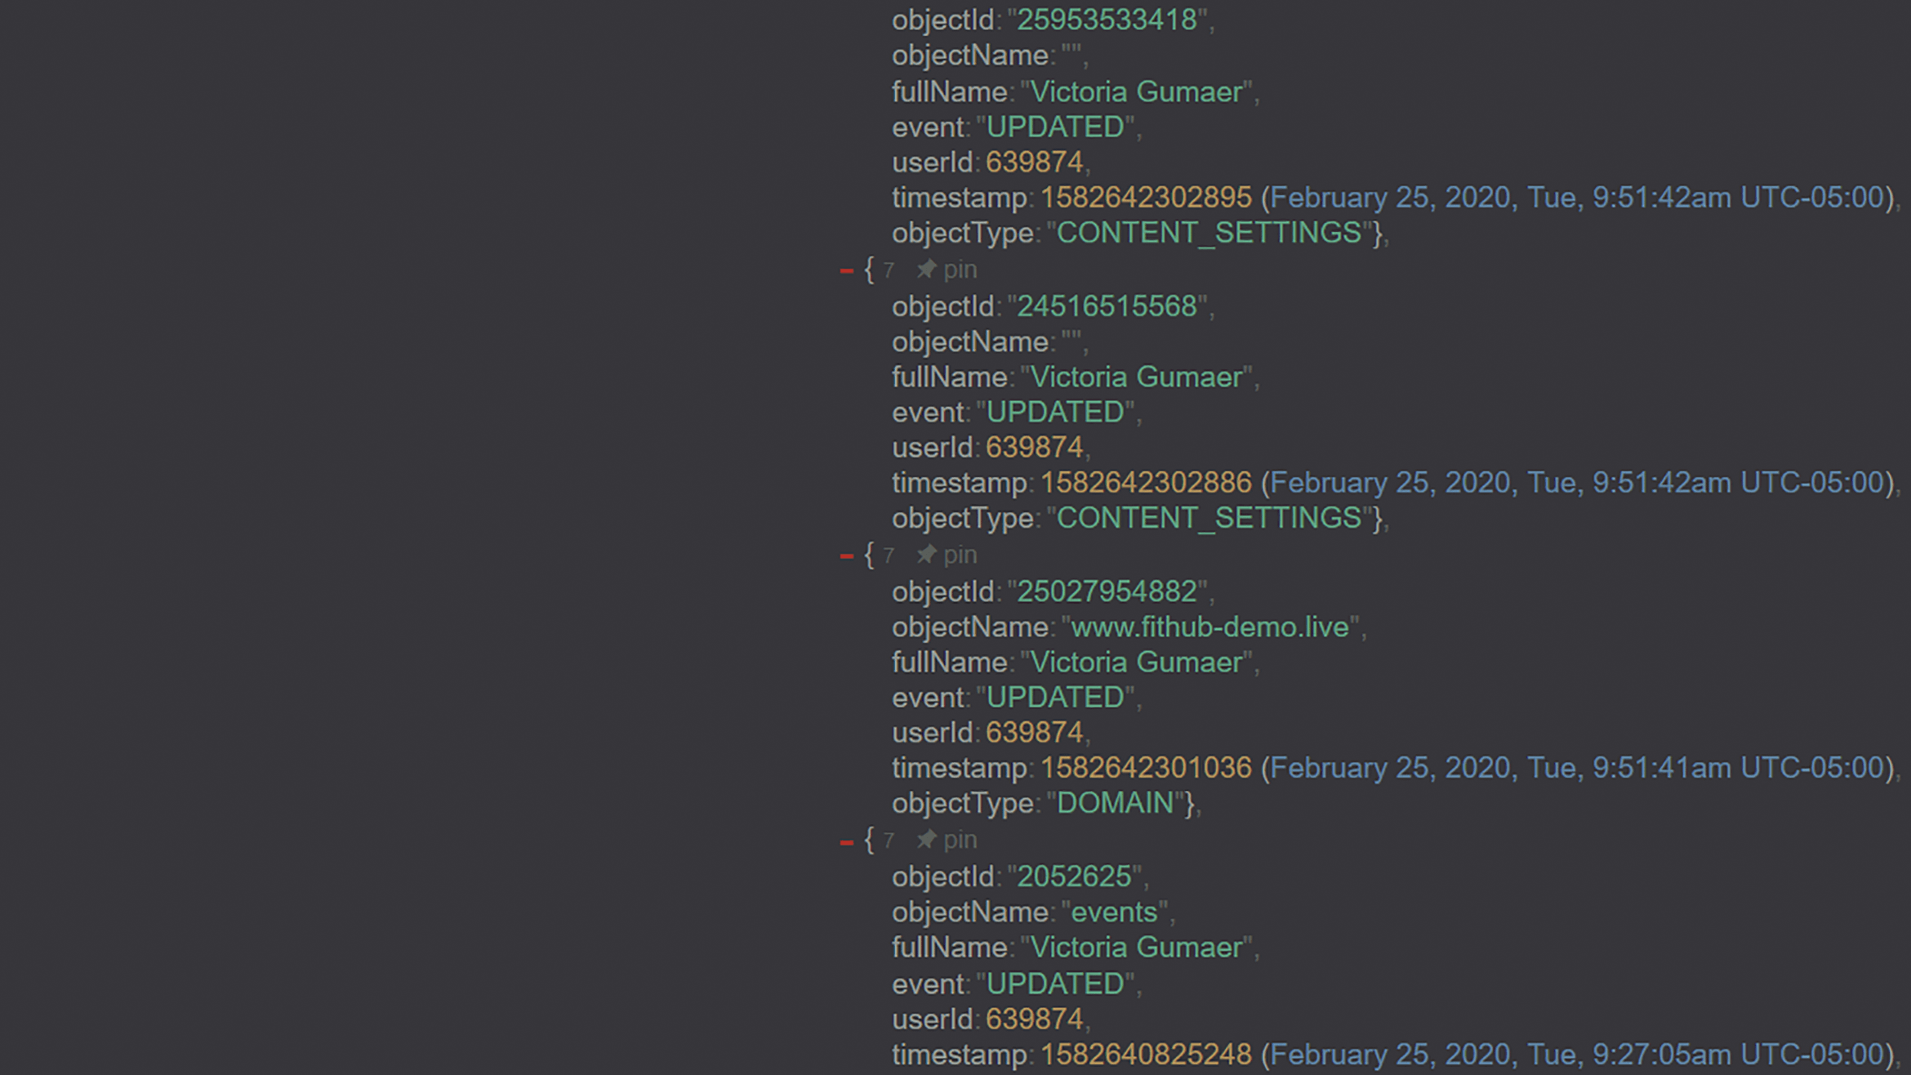Screen dimensions: 1911x1075
Task: Pin the www.fithub-demo.live DOMAIN object
Action: [926, 555]
